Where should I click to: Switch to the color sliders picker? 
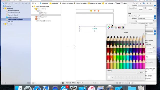[x=112, y=27]
